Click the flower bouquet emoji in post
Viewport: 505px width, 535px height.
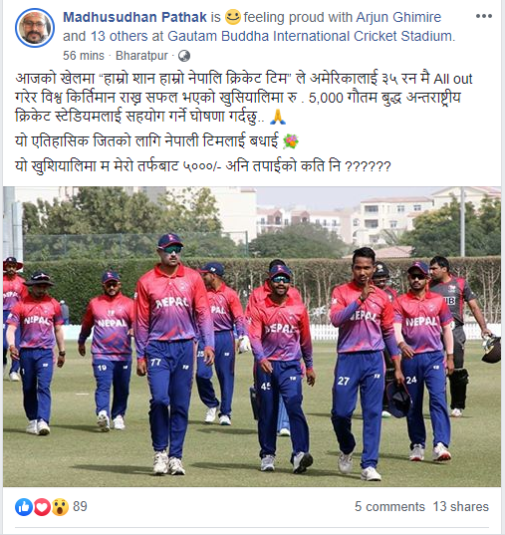coord(291,141)
